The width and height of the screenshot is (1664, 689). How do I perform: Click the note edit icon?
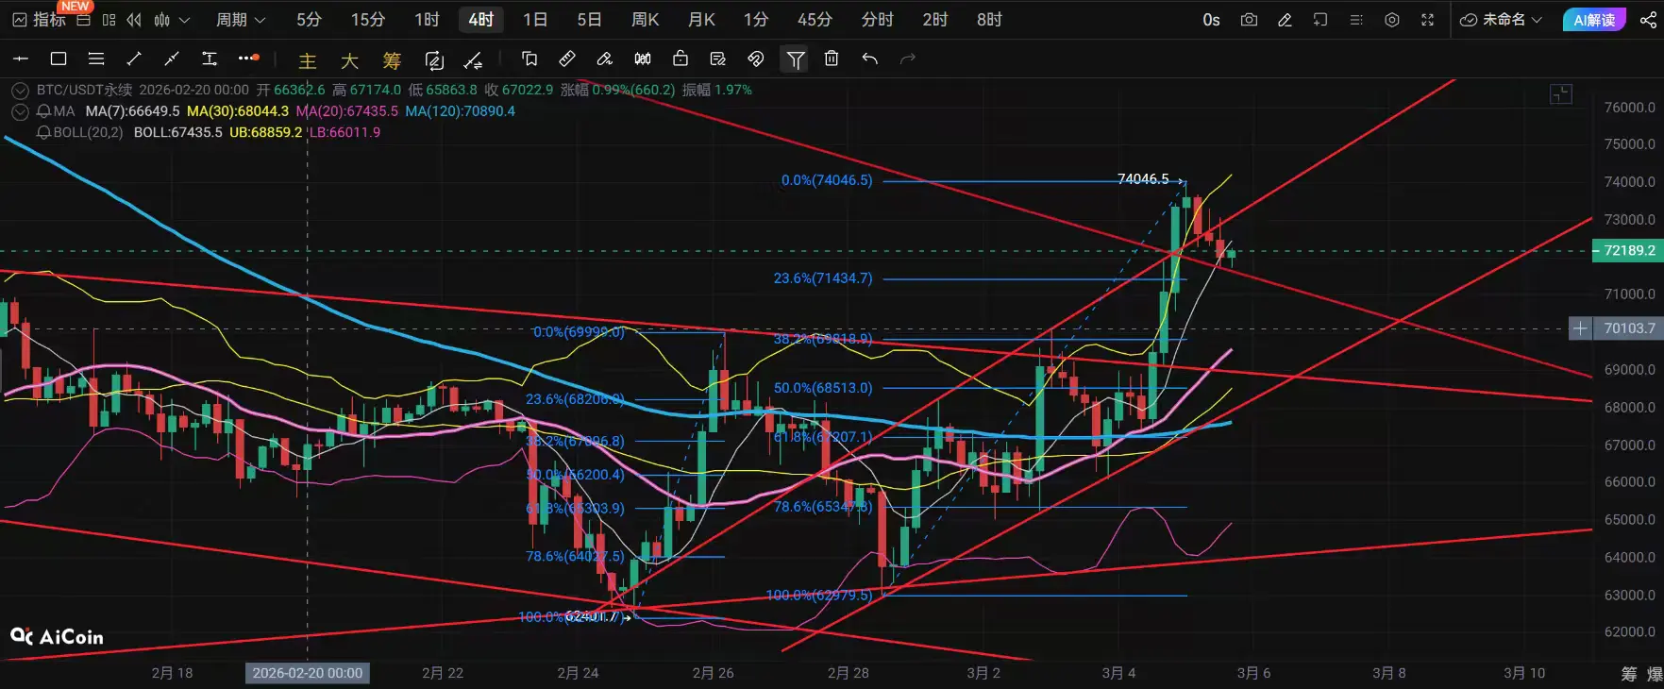click(718, 59)
